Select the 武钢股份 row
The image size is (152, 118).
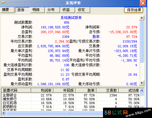click(71, 107)
